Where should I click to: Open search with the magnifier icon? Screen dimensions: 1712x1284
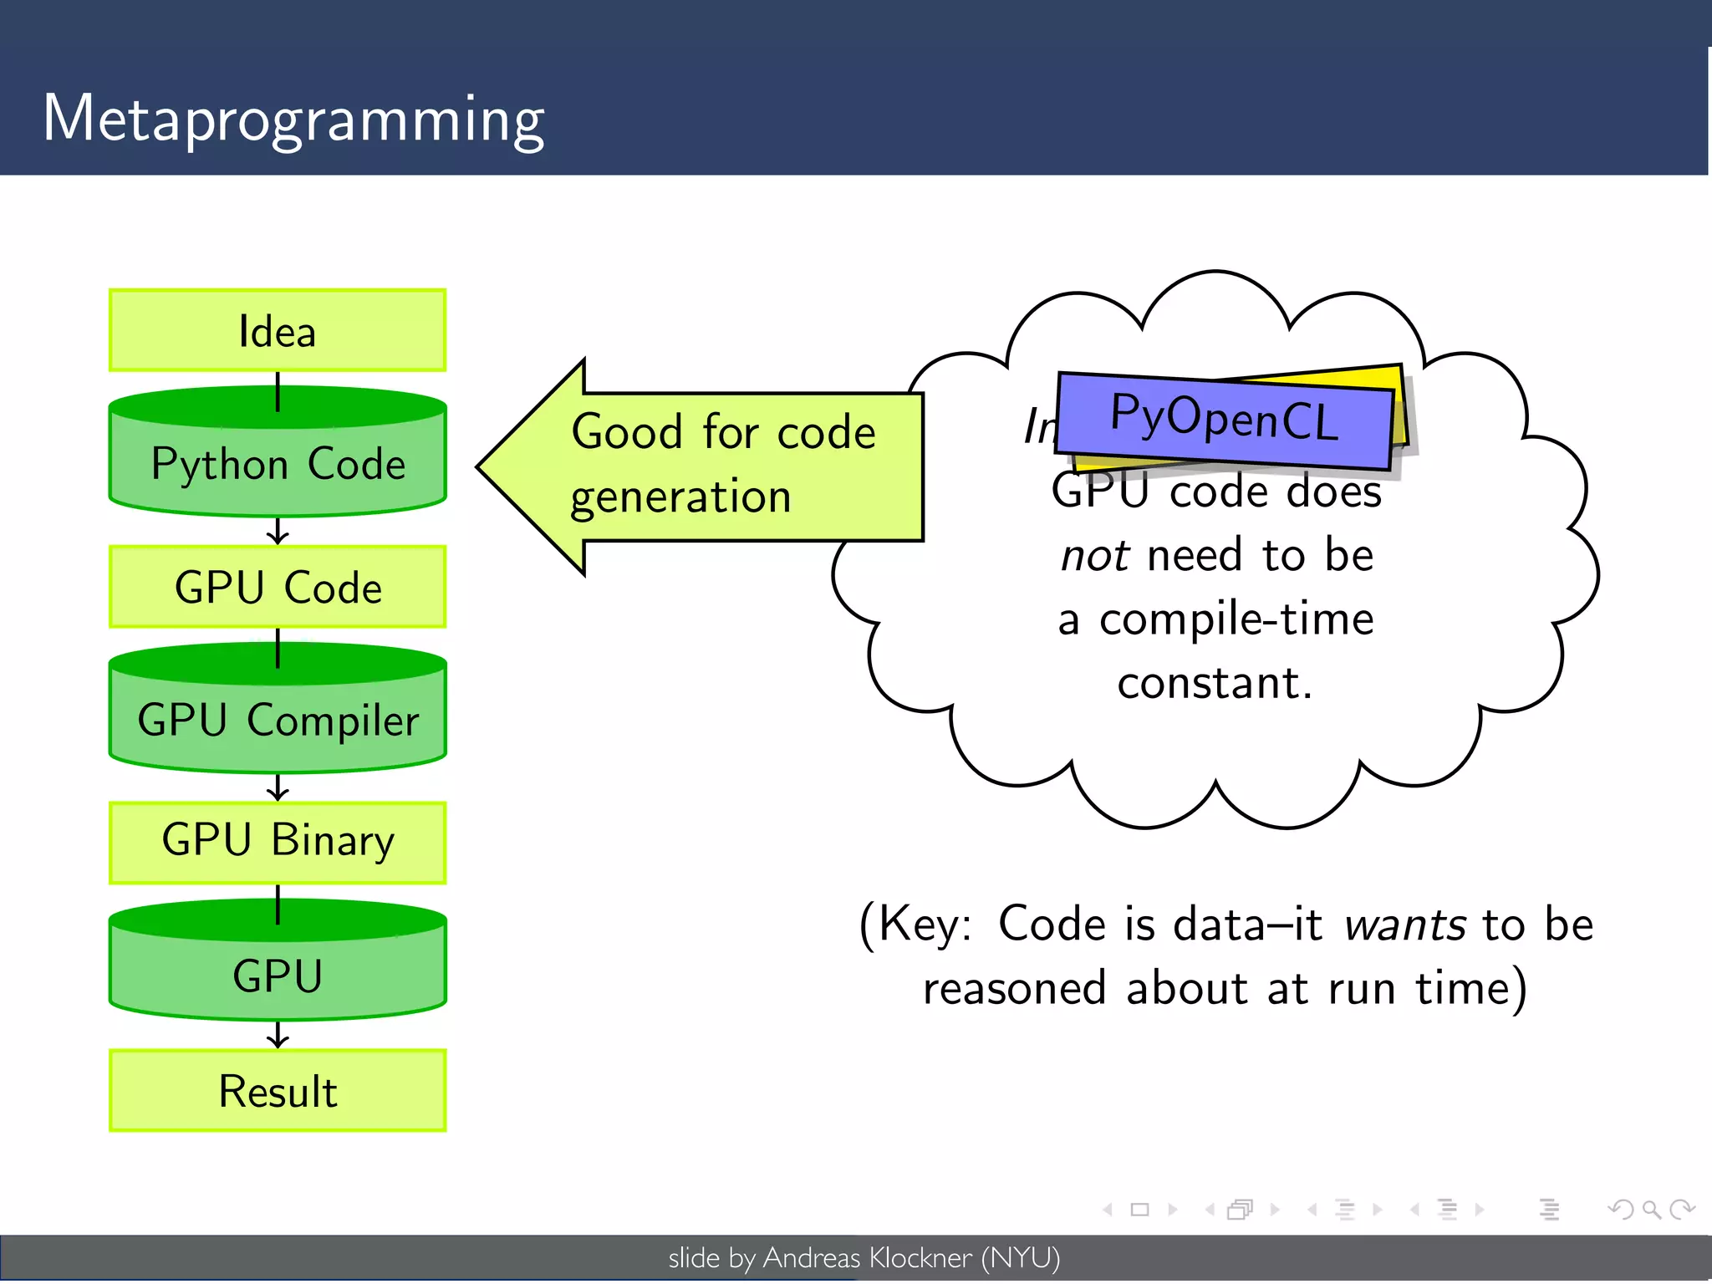[x=1651, y=1210]
